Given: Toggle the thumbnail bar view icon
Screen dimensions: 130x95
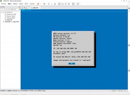Looking at the screenshot, I should click(62, 4).
